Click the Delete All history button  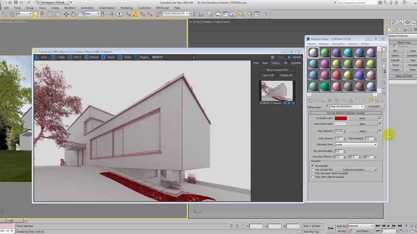click(286, 75)
